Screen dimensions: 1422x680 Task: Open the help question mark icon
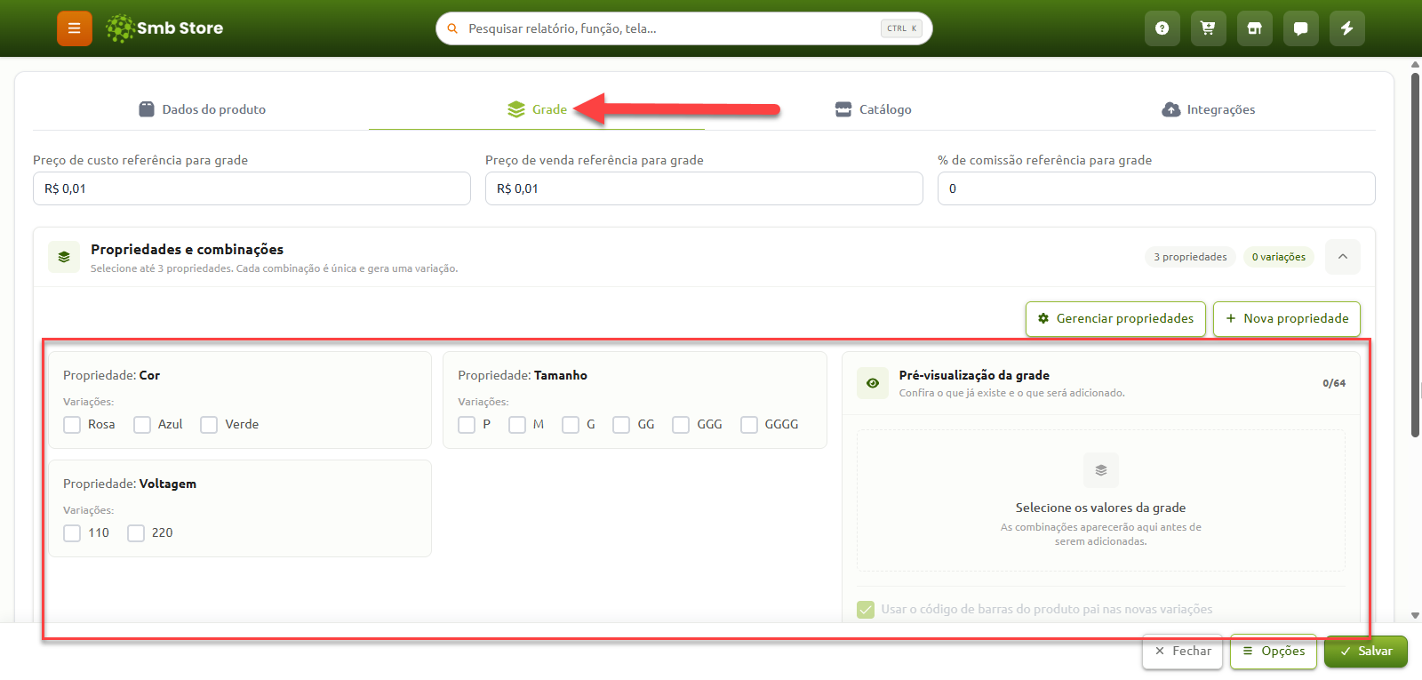1162,28
